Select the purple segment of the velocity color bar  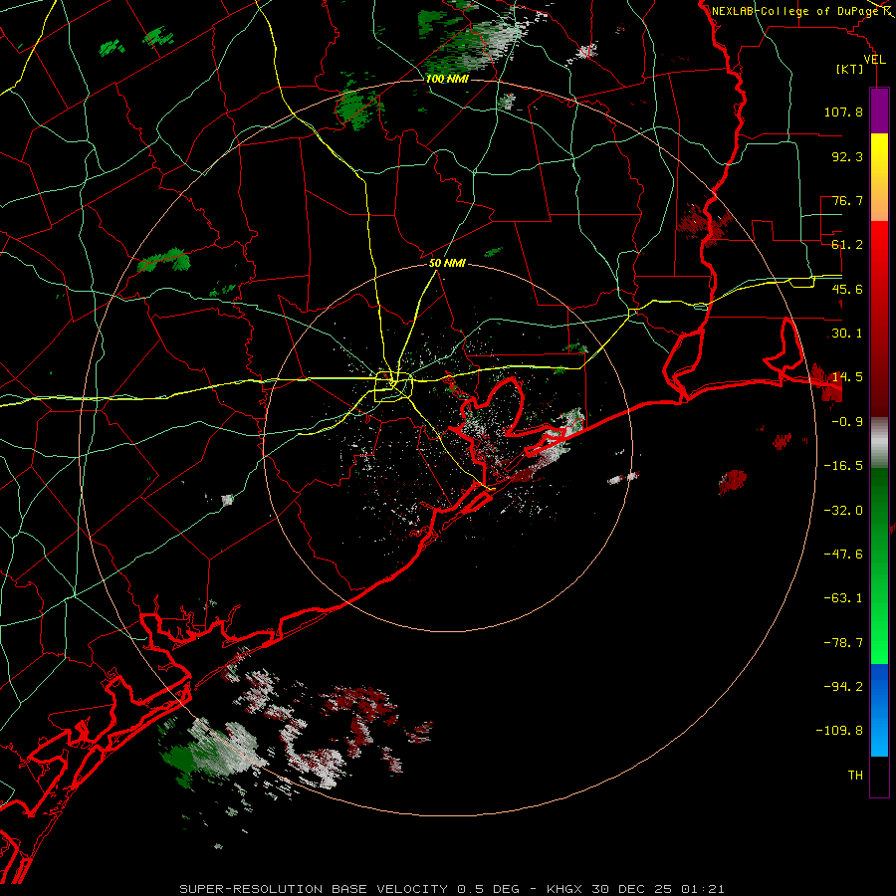click(879, 111)
